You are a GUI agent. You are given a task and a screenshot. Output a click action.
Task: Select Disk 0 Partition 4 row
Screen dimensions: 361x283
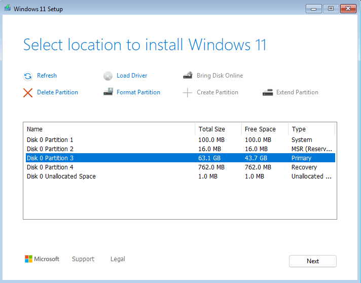coord(181,167)
